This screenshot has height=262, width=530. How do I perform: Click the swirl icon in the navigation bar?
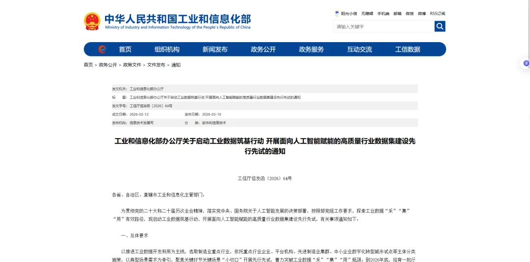[102, 49]
